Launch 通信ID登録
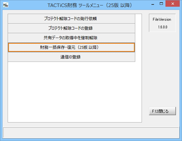Image resolution: width=182 pixels, height=141 pixels. 71,57
